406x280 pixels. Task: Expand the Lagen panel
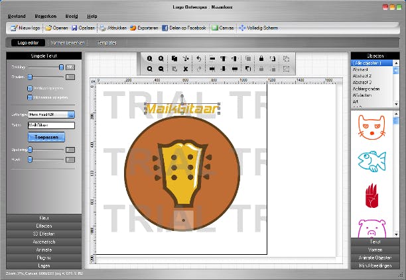coord(44,265)
